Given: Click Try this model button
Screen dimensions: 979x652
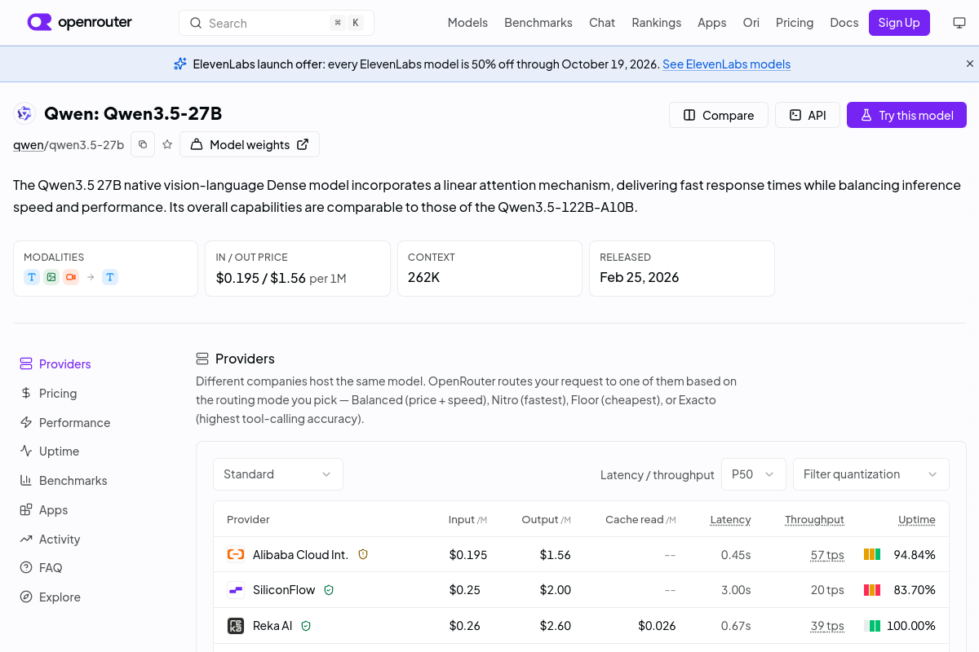Looking at the screenshot, I should [906, 115].
